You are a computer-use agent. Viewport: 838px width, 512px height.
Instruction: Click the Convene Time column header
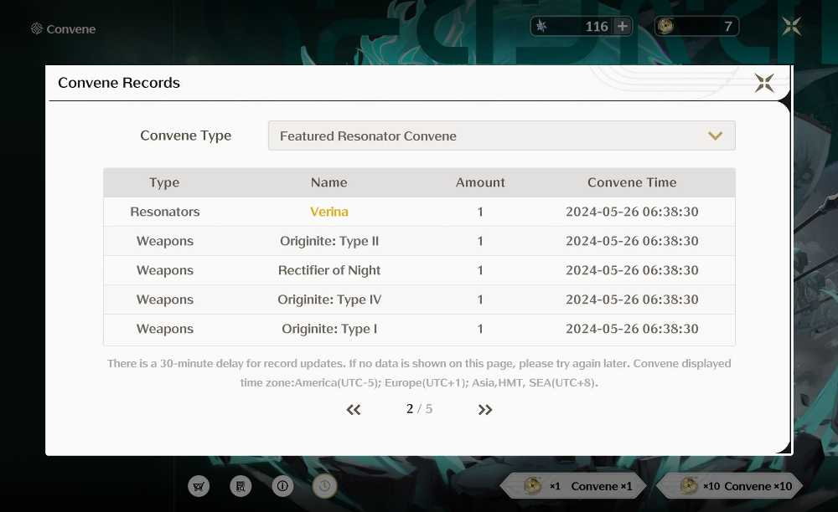pyautogui.click(x=632, y=182)
